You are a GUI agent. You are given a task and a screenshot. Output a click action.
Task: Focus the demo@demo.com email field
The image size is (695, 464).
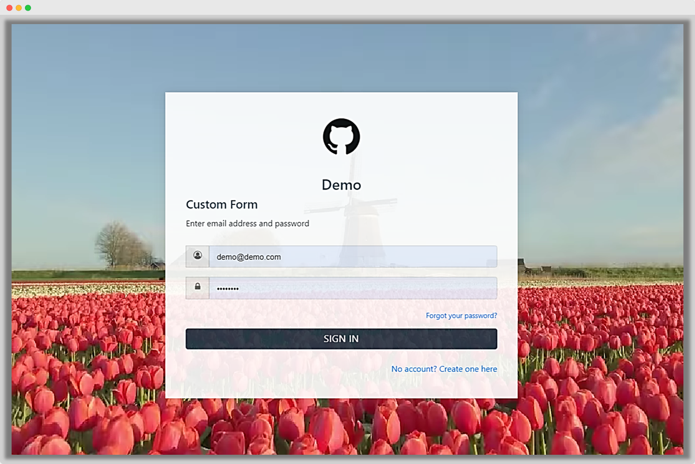click(x=352, y=257)
